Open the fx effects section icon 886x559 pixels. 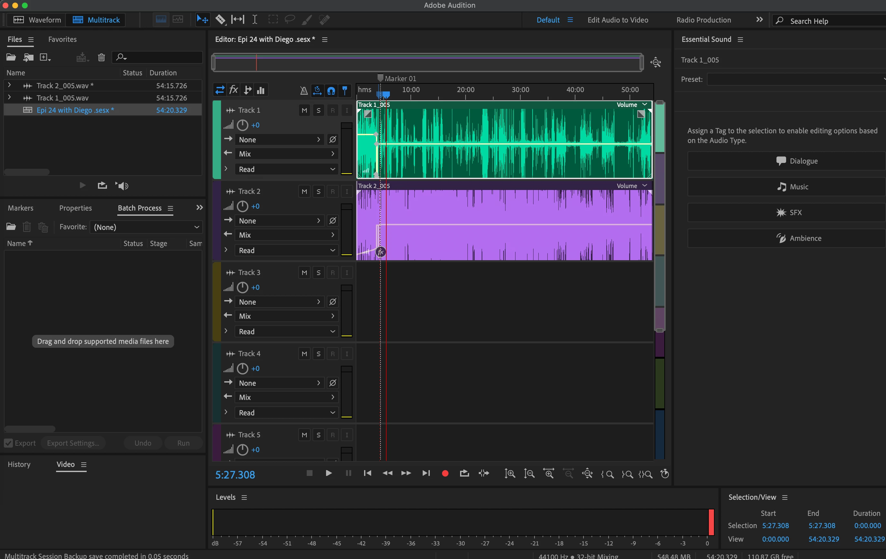[x=234, y=90]
